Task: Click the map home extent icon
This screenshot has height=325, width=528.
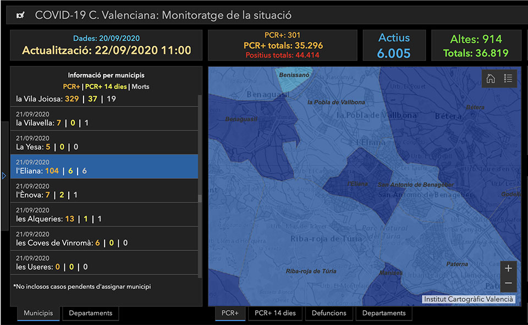Action: coord(491,79)
